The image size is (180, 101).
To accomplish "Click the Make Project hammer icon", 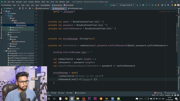I will click(x=106, y=5).
